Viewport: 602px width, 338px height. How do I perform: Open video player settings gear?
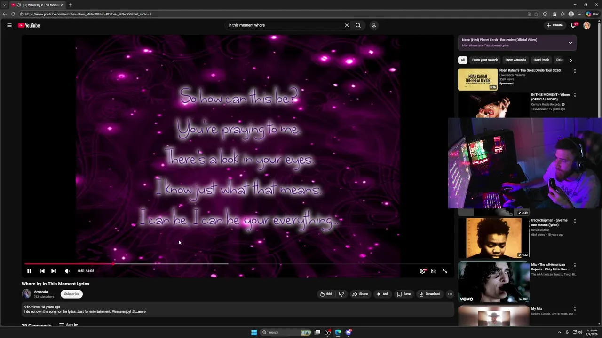tap(422, 271)
